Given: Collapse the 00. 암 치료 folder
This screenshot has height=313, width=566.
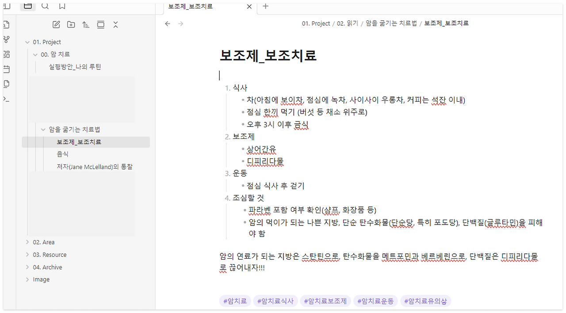Looking at the screenshot, I should pos(35,54).
